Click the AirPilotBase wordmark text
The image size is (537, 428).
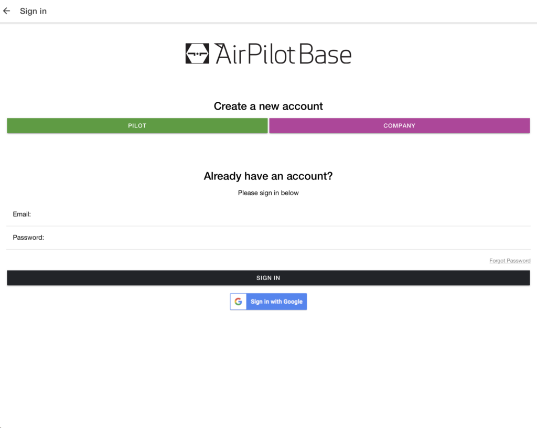tap(283, 53)
